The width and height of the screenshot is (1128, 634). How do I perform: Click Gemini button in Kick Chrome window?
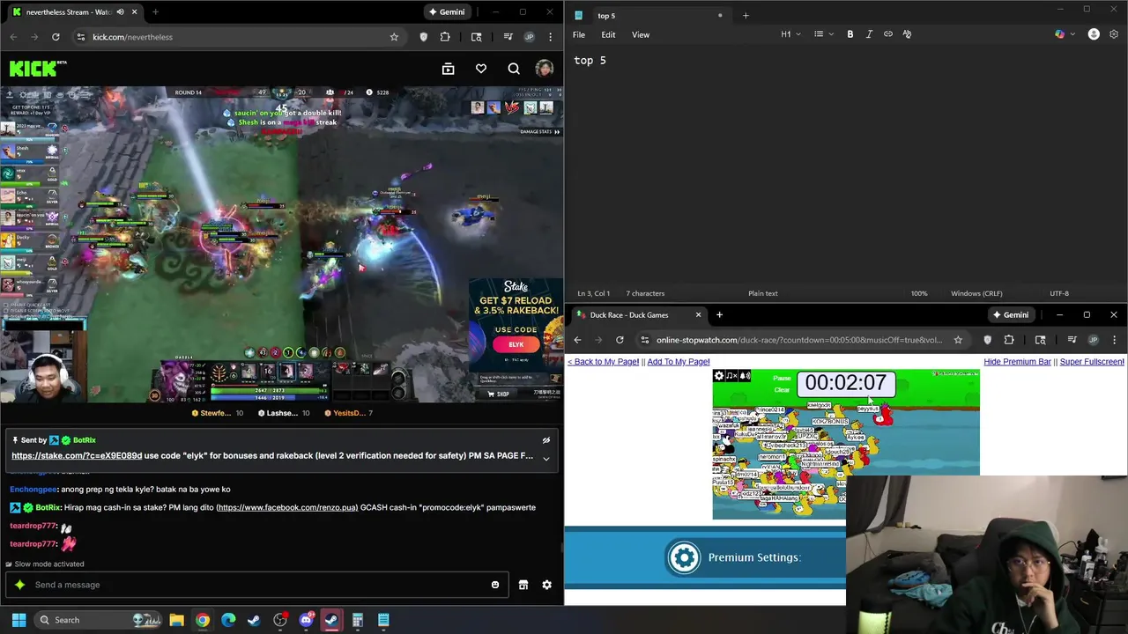(x=446, y=12)
